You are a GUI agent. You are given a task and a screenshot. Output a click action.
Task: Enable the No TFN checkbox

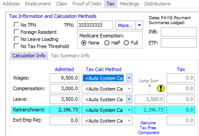[17, 25]
